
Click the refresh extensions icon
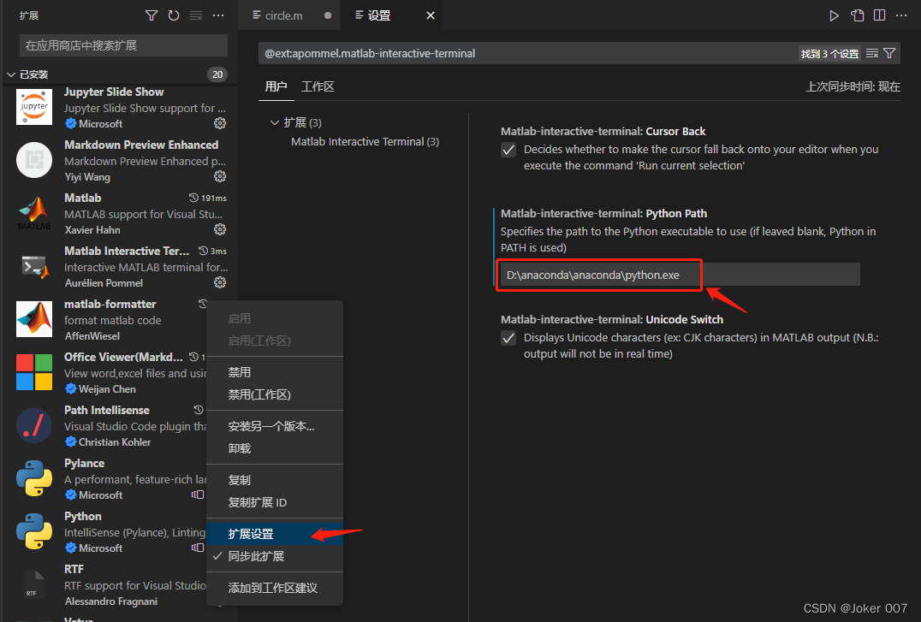(x=172, y=15)
